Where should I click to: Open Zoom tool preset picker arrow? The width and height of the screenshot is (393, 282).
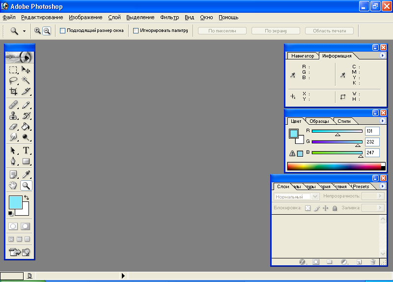tap(24, 31)
